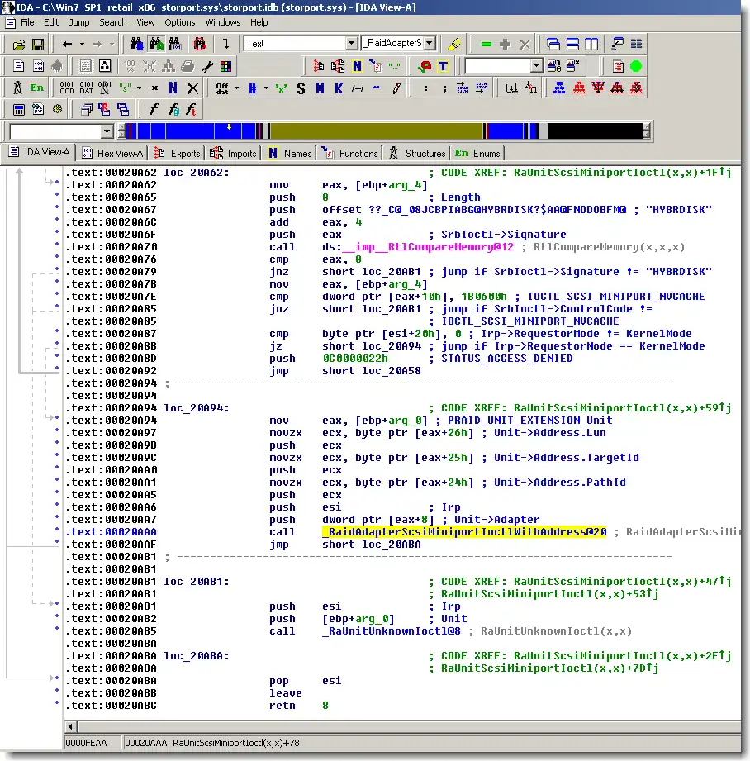This screenshot has width=750, height=761.
Task: Open the empty combo box beside the T icon
Action: pos(536,66)
